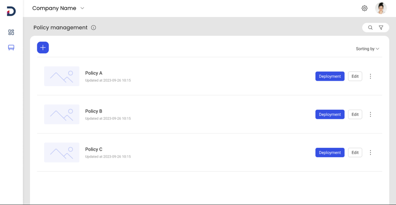Open more options for Policy A
This screenshot has height=205, width=396.
pos(370,76)
